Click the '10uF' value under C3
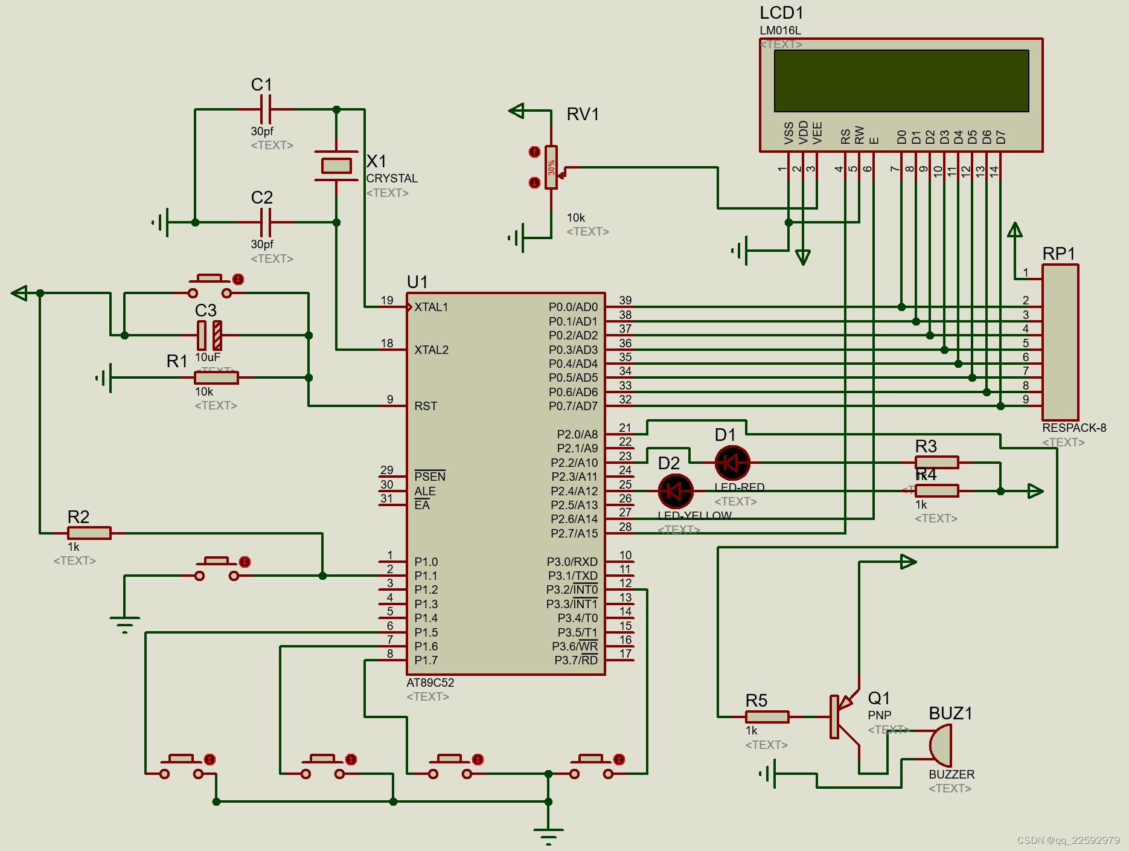Viewport: 1129px width, 851px height. pyautogui.click(x=208, y=357)
